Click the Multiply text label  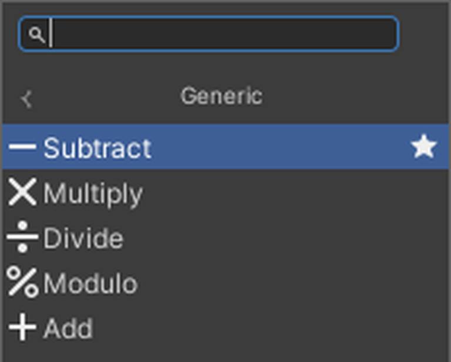click(x=93, y=194)
